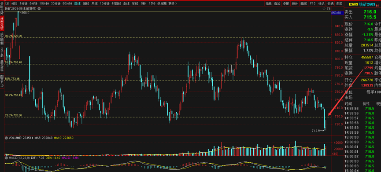Image resolution: width=381 pixels, height=172 pixels.
Task: Switch to 分时 chart view
Action: (15, 4)
